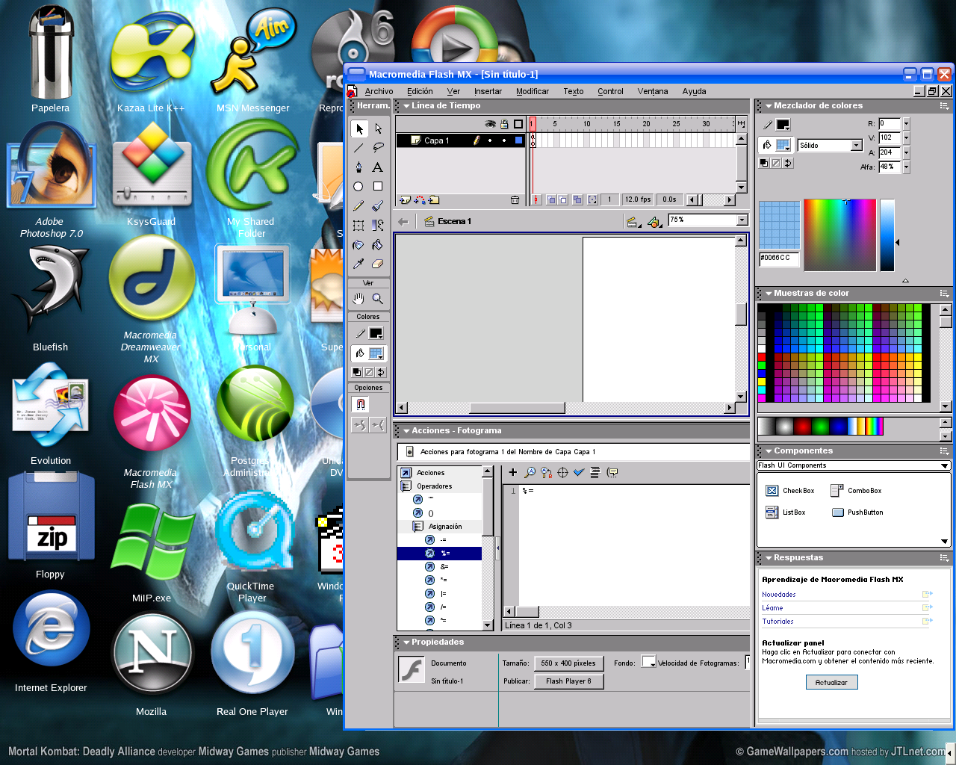Click the Insert Layer icon in the timeline

[x=405, y=199]
